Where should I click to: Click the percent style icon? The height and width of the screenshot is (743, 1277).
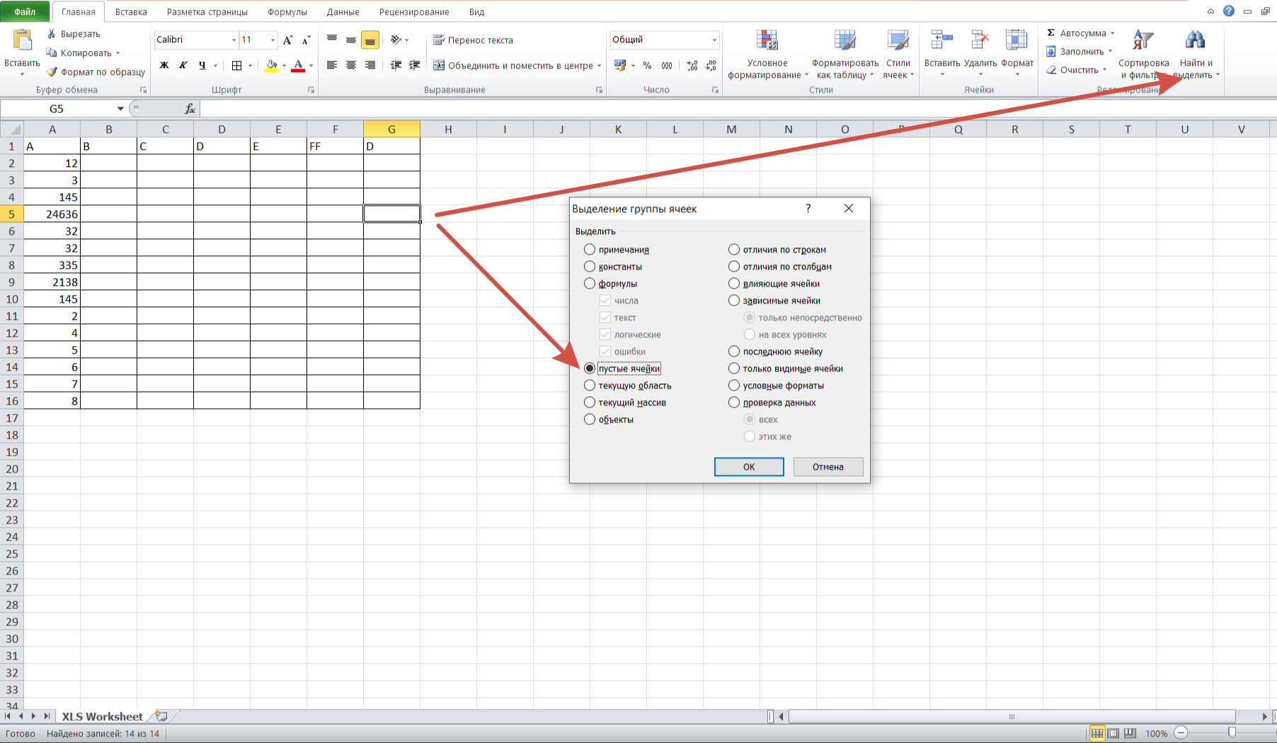coord(647,65)
